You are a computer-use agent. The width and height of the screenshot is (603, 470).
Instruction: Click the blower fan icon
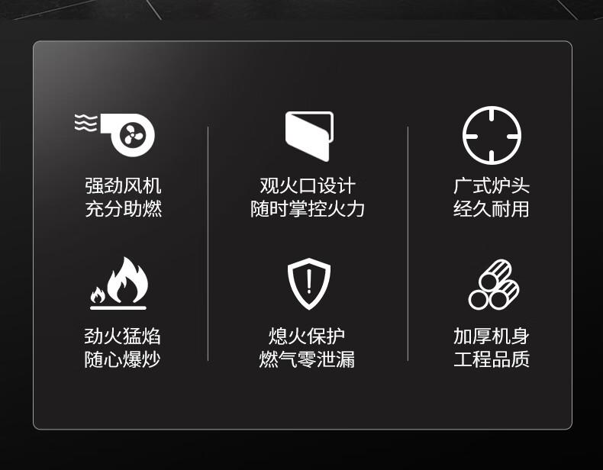click(x=114, y=134)
